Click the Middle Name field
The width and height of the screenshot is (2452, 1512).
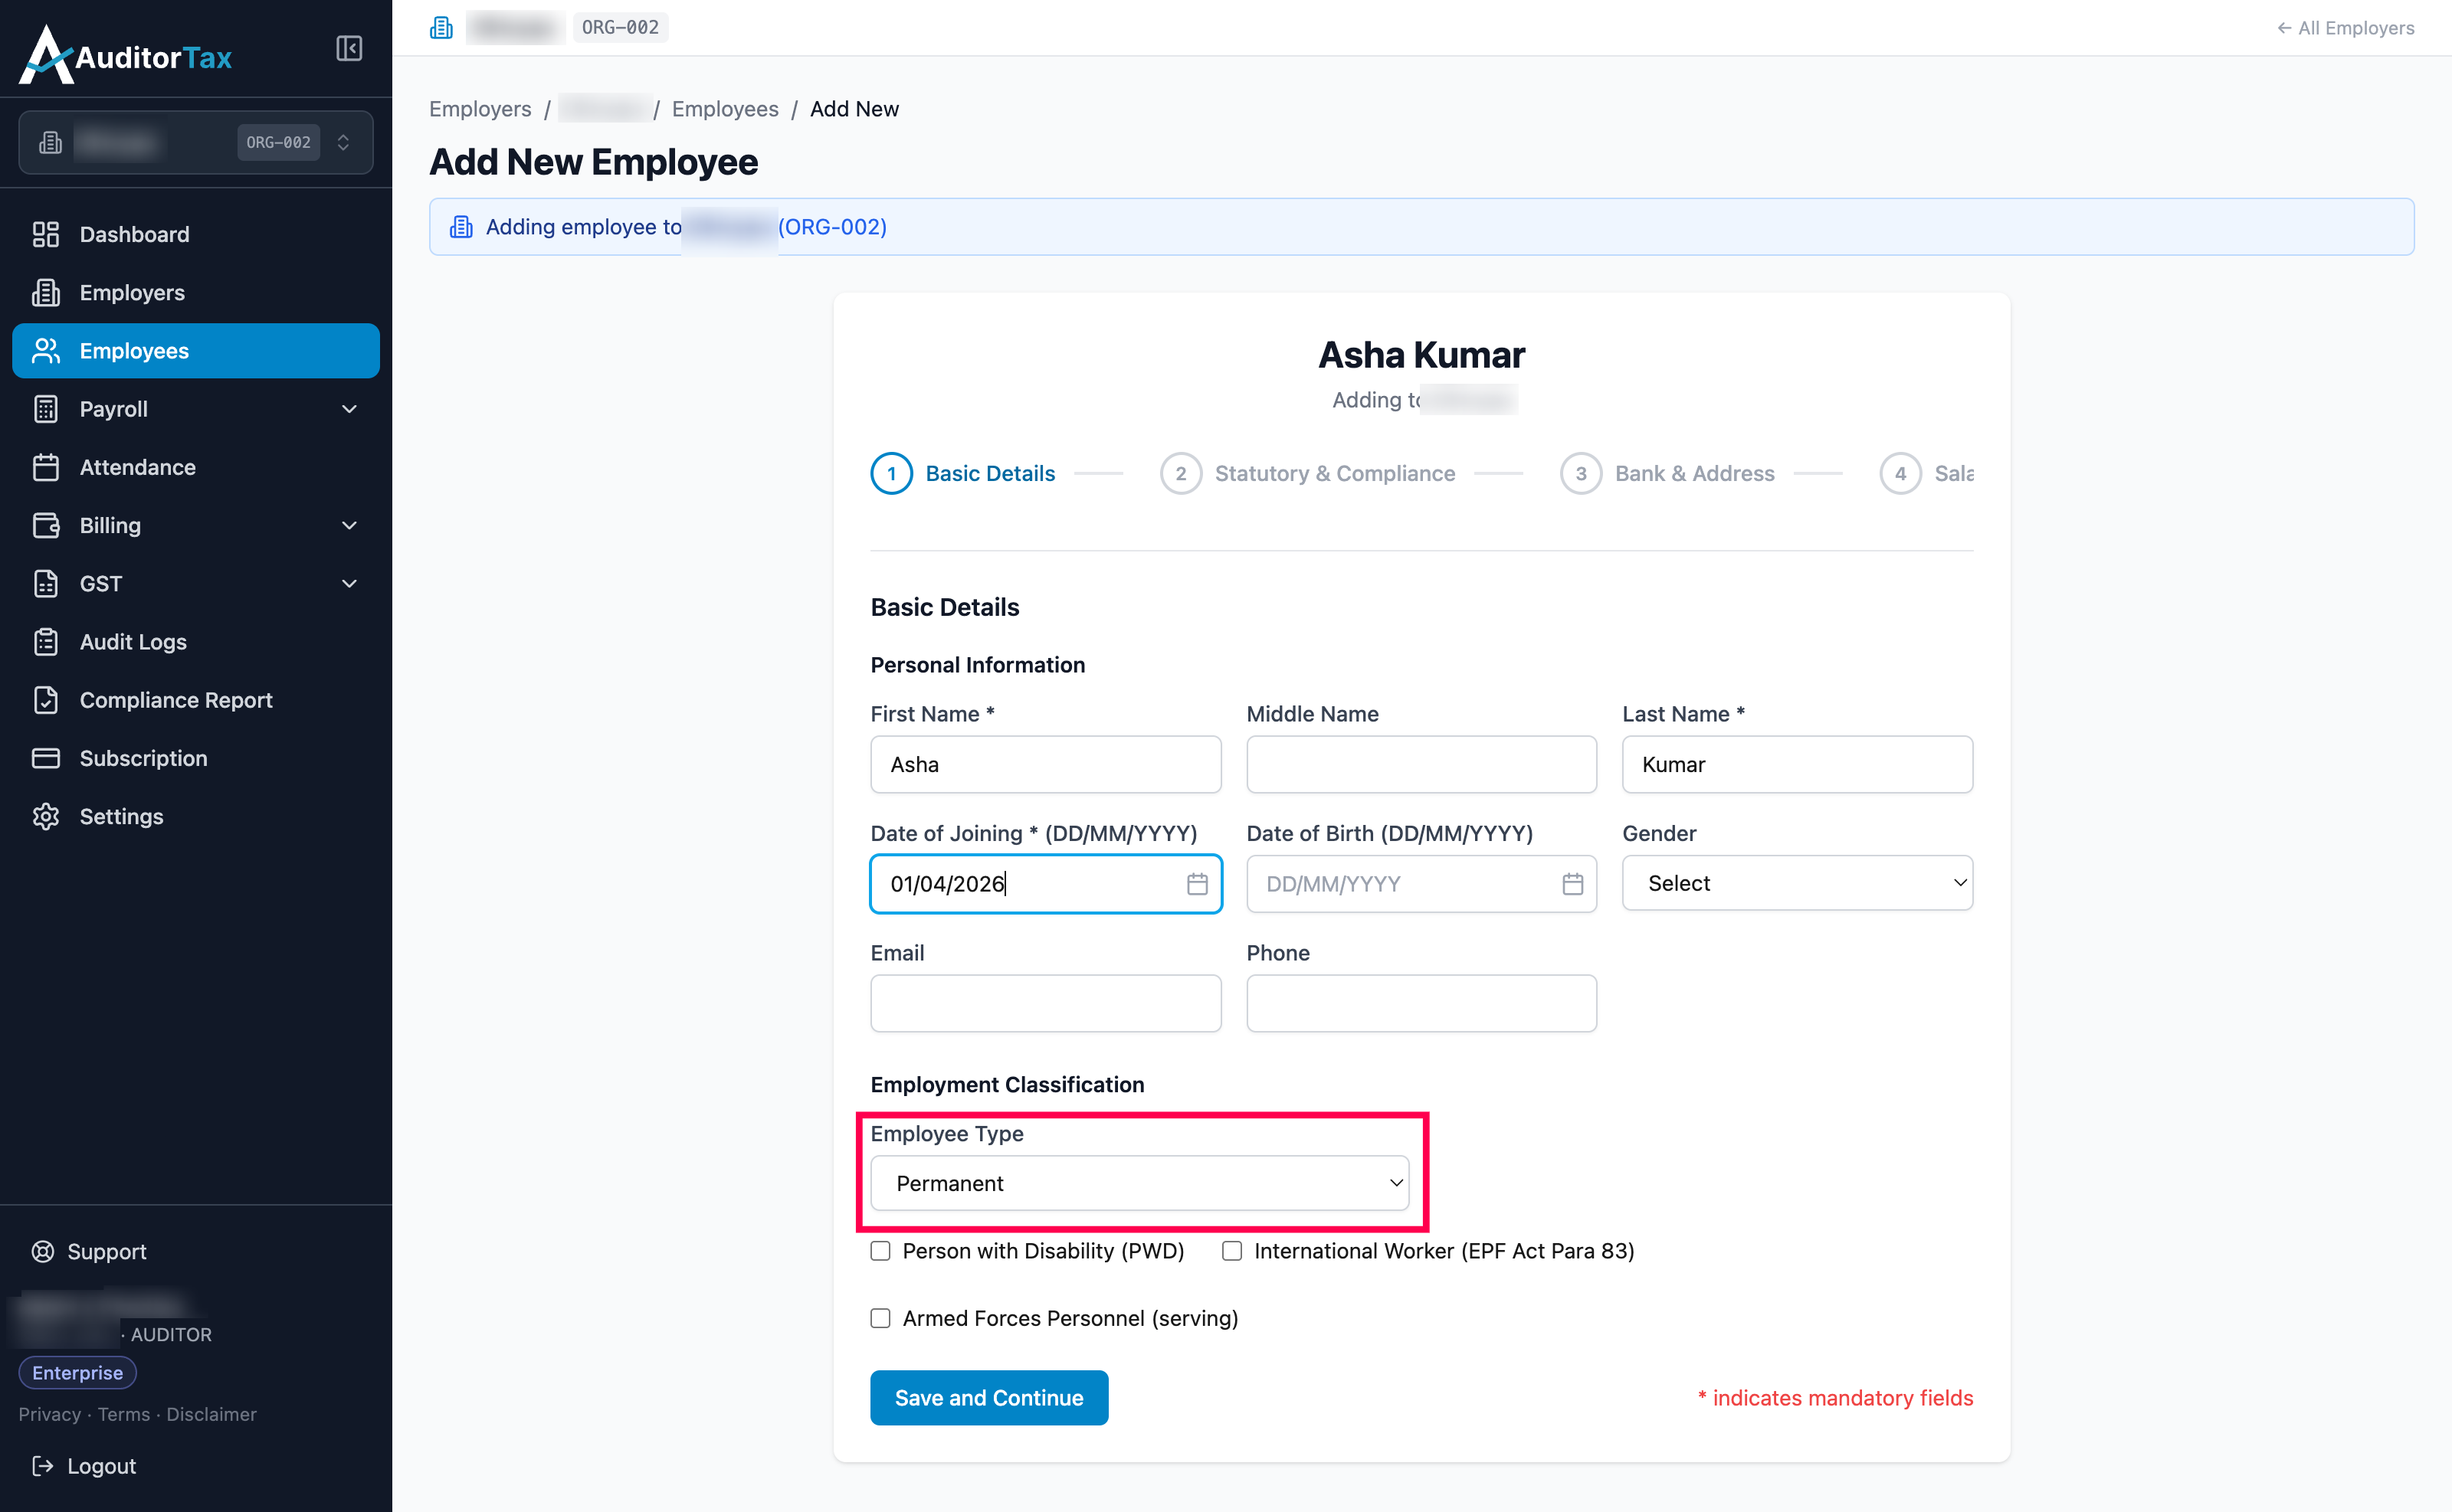pyautogui.click(x=1421, y=764)
